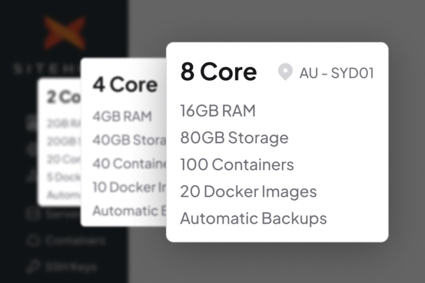Click the 80GB Storage allocation line
Viewport: 425px width, 283px height.
point(233,137)
